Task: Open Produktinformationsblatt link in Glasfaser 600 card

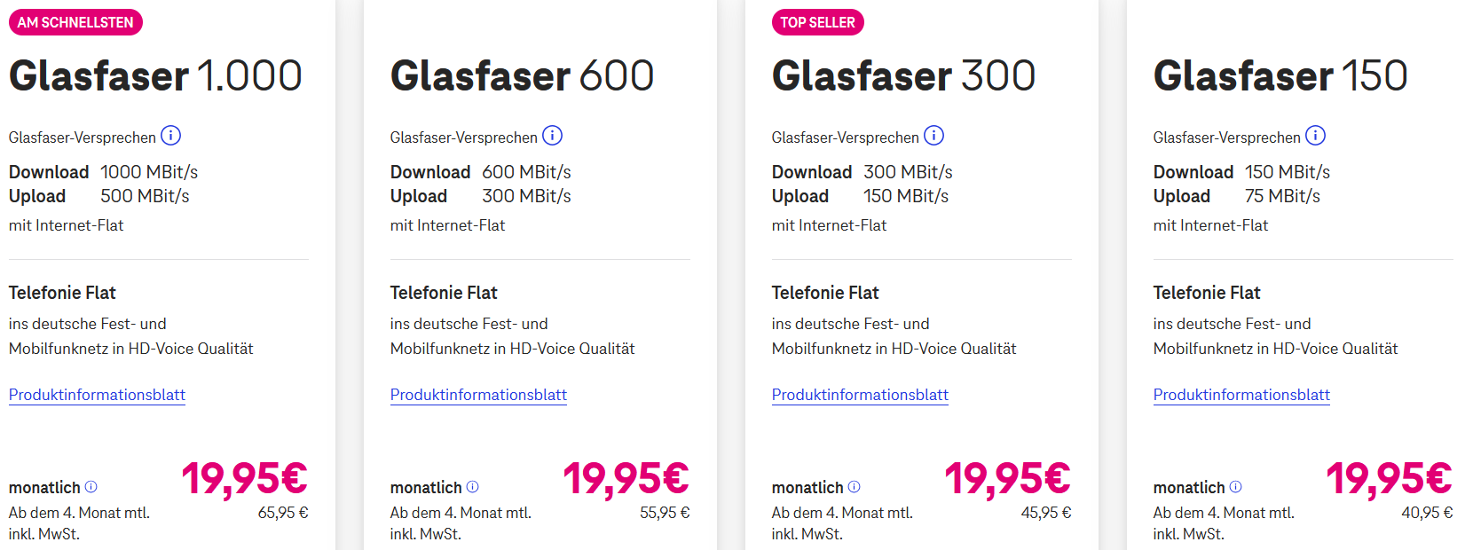Action: [479, 395]
